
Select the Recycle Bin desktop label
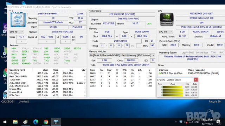(215, 101)
